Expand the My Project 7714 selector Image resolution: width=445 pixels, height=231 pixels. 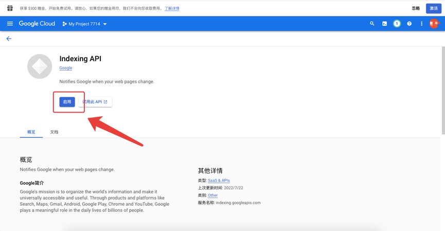tap(85, 24)
